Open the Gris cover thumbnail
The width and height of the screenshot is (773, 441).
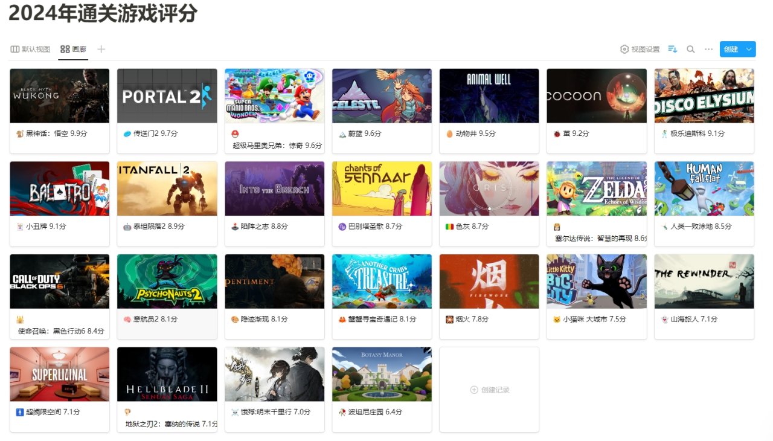pos(489,188)
